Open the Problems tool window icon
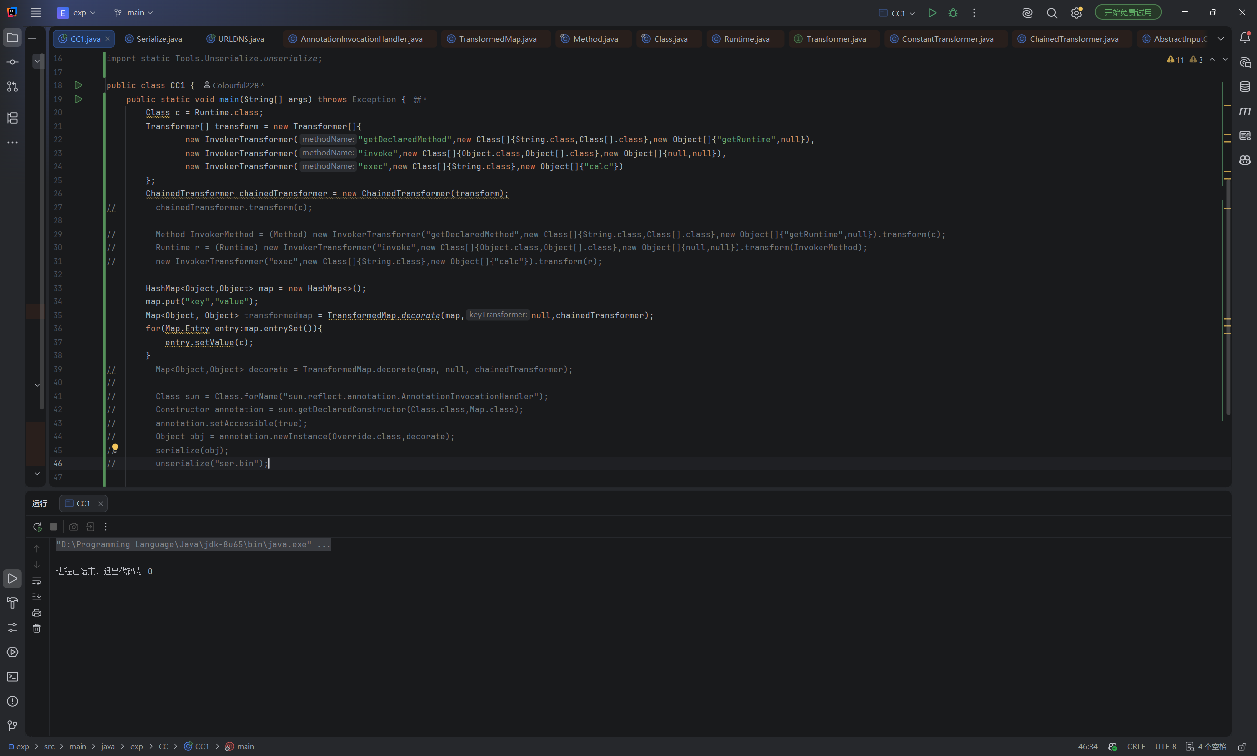The image size is (1257, 756). click(x=12, y=702)
